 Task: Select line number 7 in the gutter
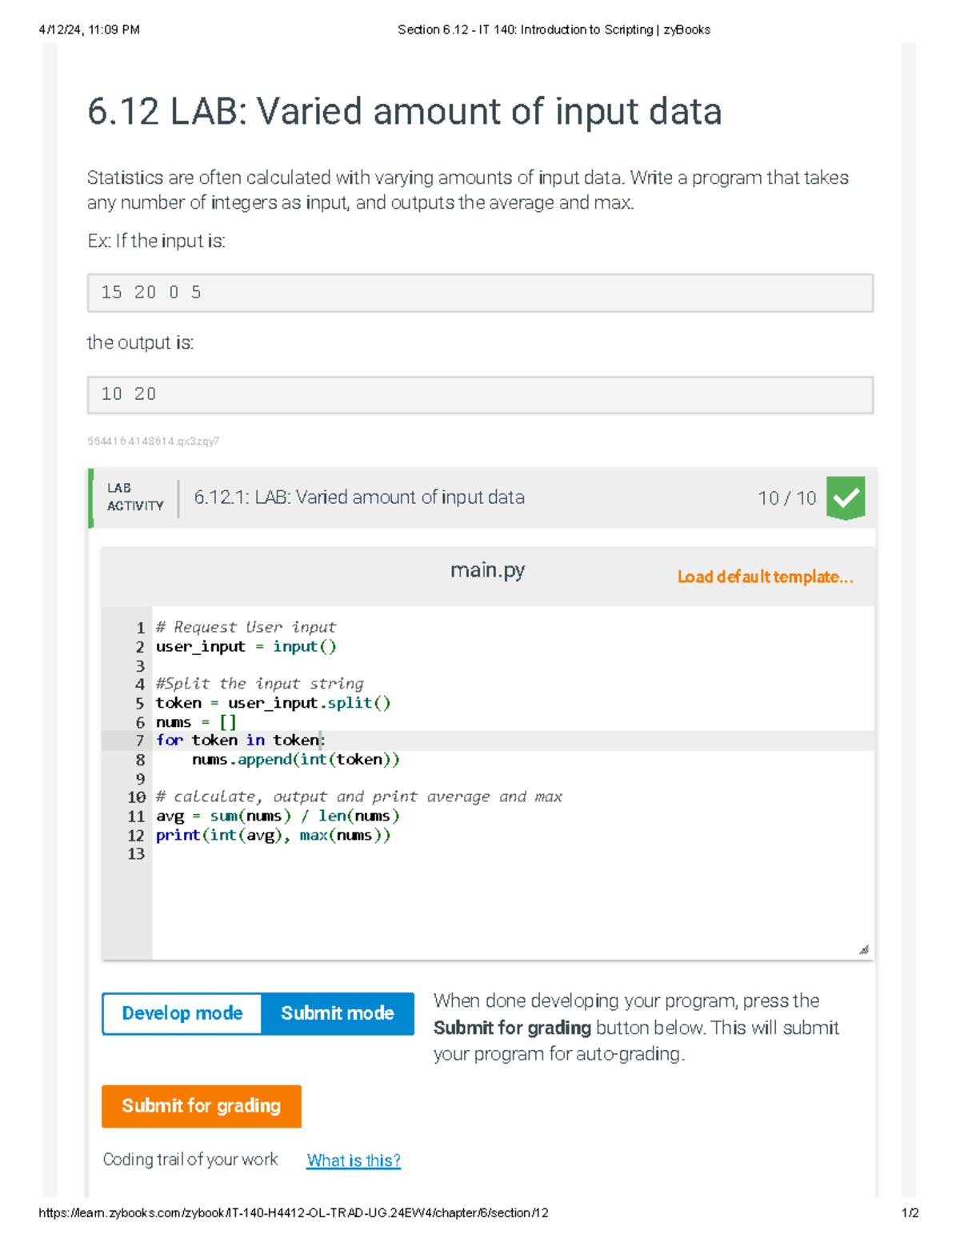(138, 740)
